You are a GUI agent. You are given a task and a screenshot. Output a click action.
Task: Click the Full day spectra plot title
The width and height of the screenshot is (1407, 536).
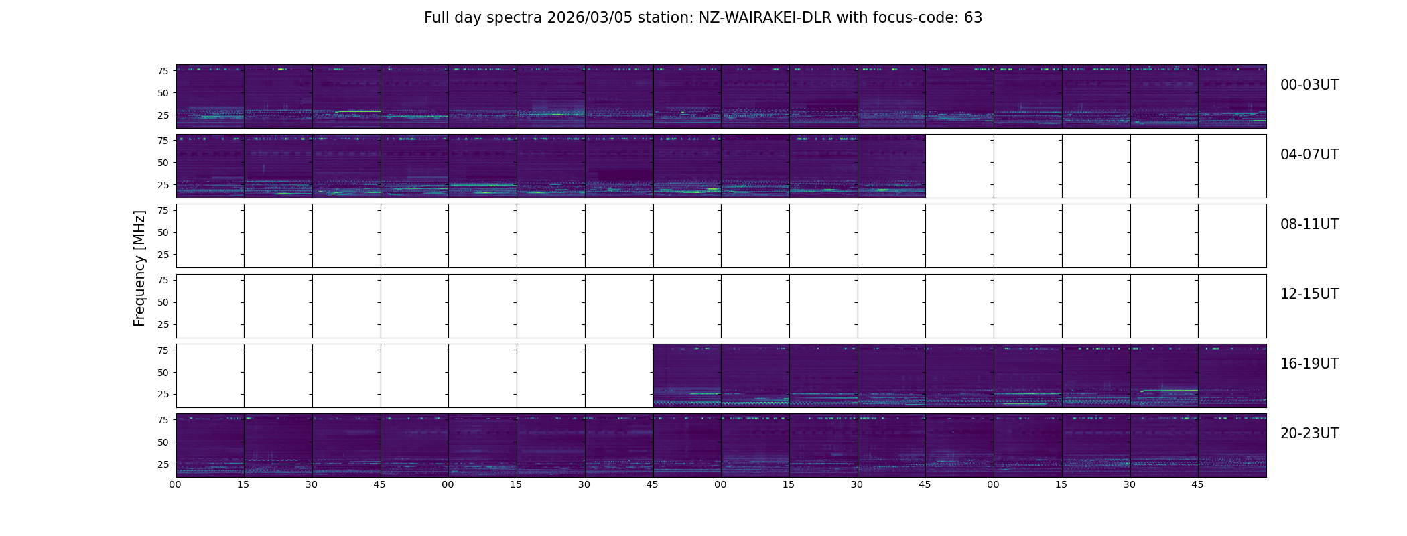pyautogui.click(x=703, y=18)
